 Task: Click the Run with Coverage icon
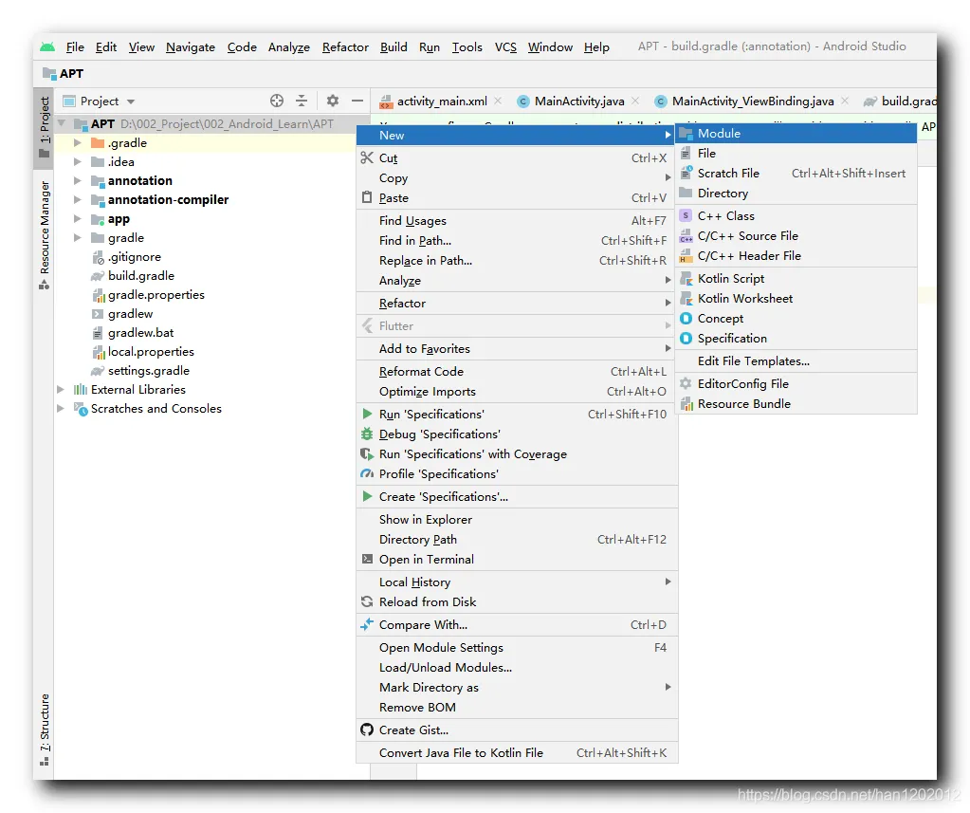click(x=367, y=453)
